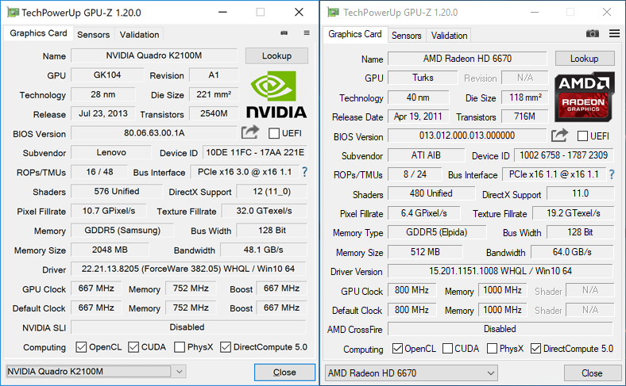
Task: Click Shaders value 576 Unified
Action: 117,191
